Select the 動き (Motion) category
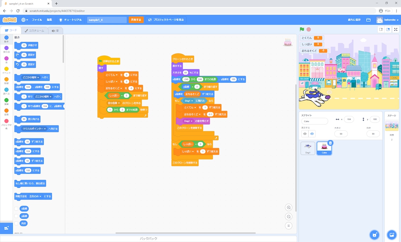 pyautogui.click(x=7, y=39)
